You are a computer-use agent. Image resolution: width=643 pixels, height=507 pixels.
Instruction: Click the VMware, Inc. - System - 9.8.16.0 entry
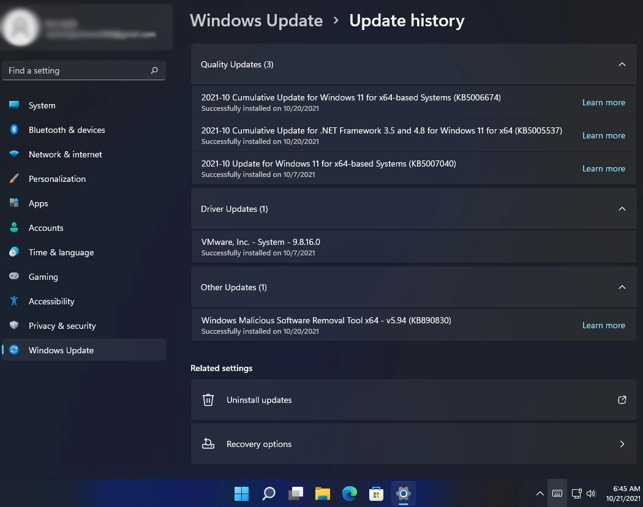tap(414, 247)
